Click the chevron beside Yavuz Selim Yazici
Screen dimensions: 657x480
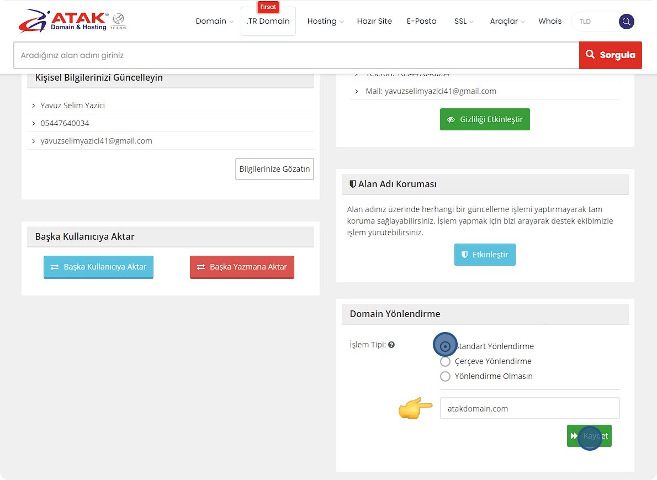pos(34,106)
